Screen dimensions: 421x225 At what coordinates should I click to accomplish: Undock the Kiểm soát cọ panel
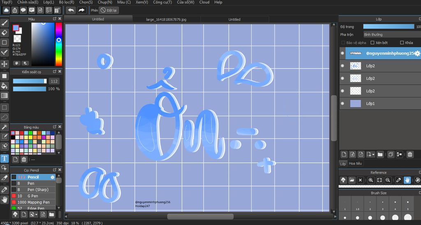coord(55,71)
